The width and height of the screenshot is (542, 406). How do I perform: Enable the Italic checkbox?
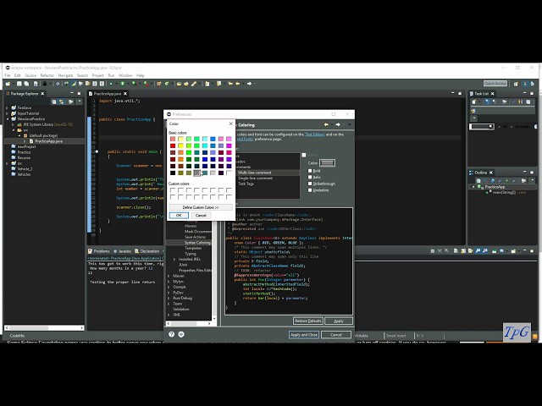[310, 177]
